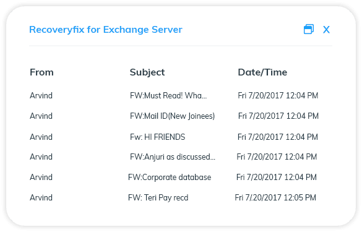Sort by the Subject column header
This screenshot has width=362, height=232.
pyautogui.click(x=147, y=72)
